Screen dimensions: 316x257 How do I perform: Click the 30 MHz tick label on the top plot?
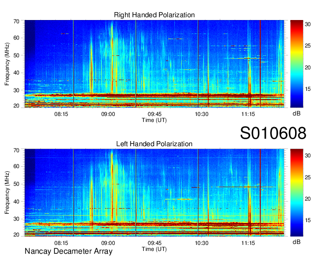pyautogui.click(x=17, y=90)
